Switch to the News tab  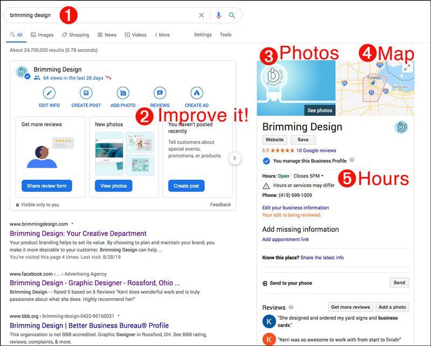[107, 35]
